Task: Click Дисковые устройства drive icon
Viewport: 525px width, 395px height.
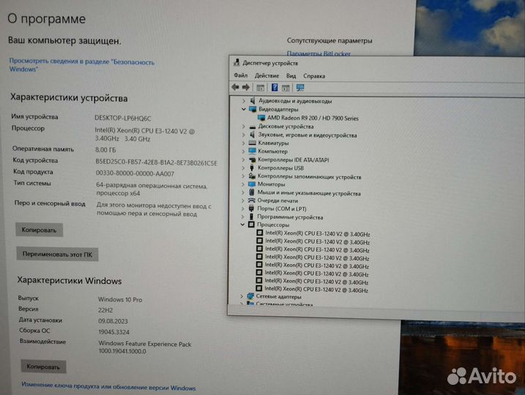Action: [x=253, y=127]
